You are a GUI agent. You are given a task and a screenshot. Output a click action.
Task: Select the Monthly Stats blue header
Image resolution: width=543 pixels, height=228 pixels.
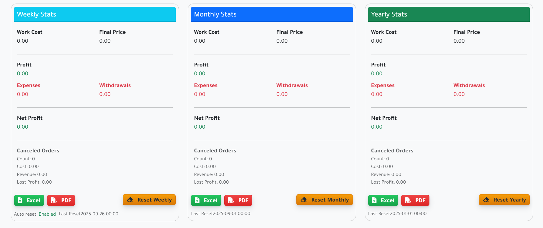(x=272, y=14)
